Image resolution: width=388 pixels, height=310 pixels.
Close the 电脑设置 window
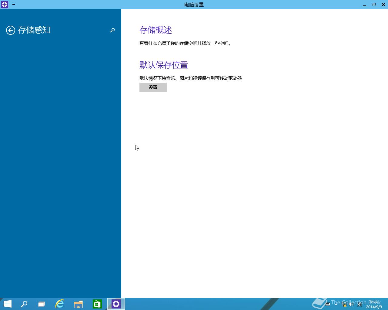(383, 5)
